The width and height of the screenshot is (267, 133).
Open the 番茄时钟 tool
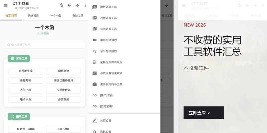26,80
